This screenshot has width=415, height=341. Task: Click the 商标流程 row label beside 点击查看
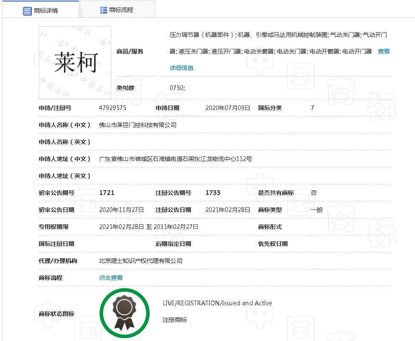pos(51,278)
